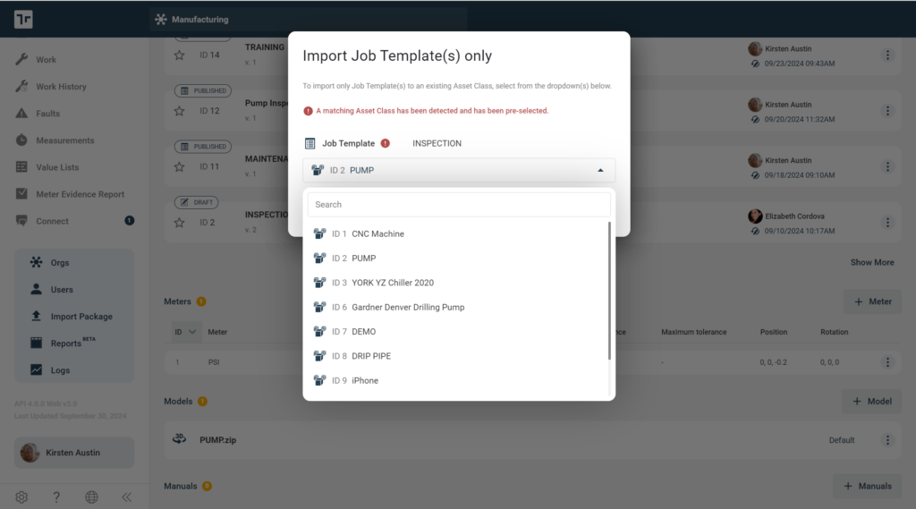Click the red alert icon beside matching message
The height and width of the screenshot is (509, 916).
pyautogui.click(x=308, y=111)
